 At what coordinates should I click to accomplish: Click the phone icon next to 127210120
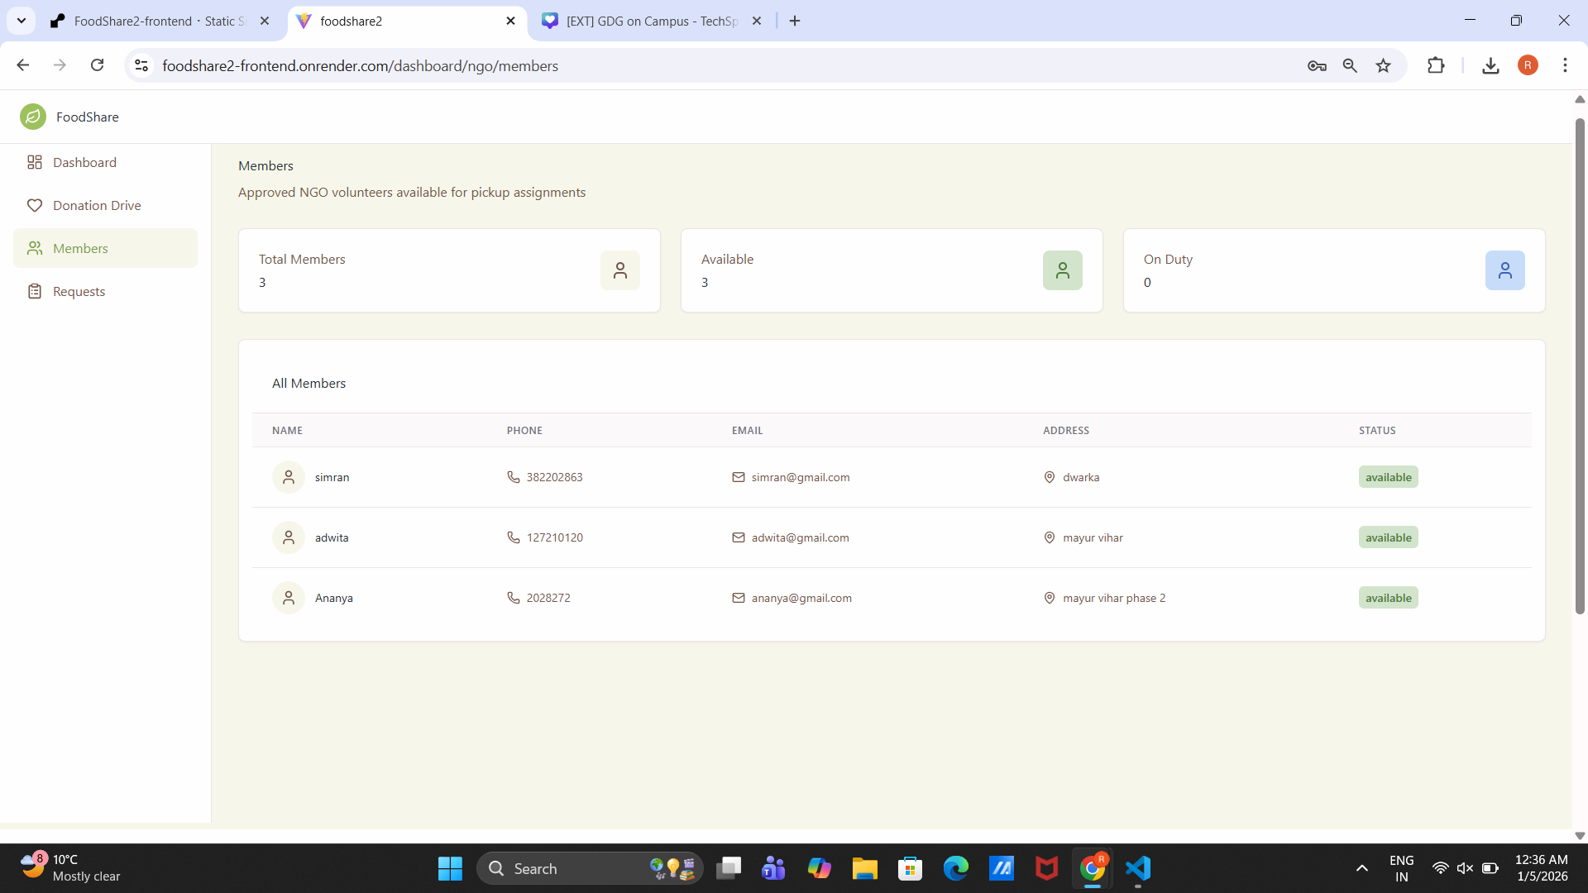[x=513, y=537]
